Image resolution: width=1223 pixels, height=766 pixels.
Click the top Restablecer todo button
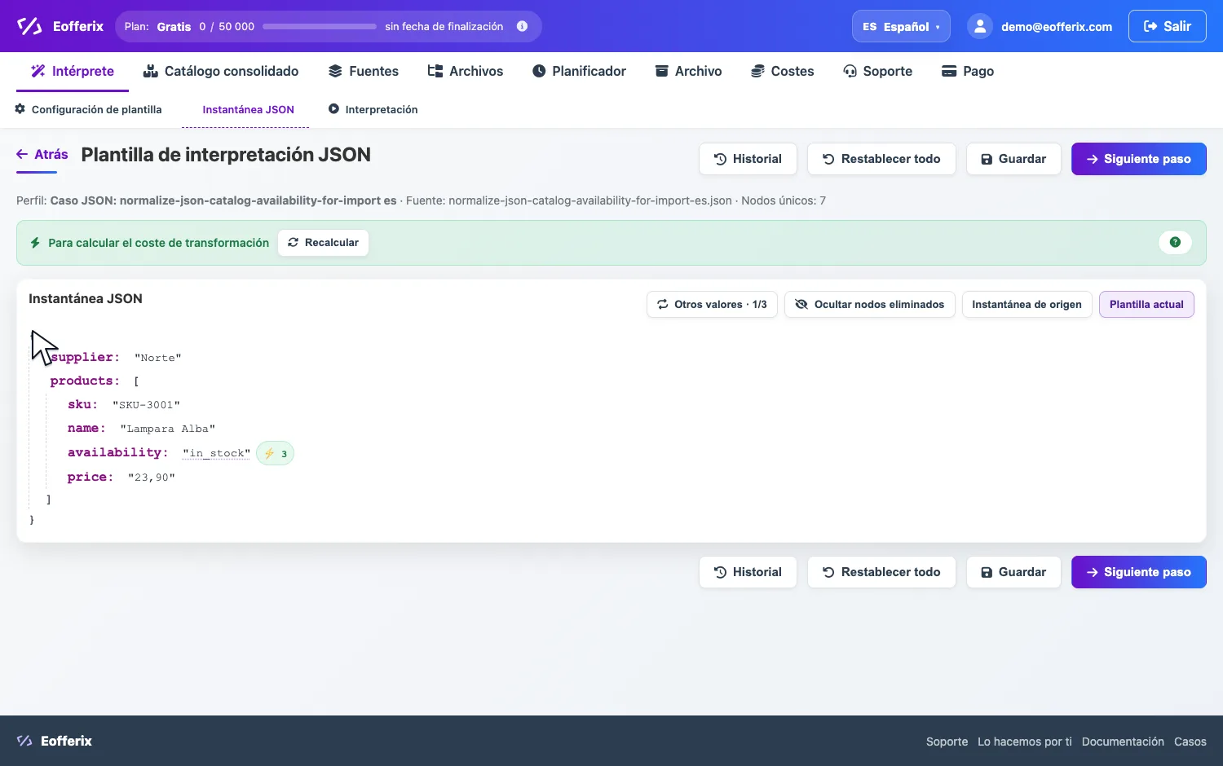coord(881,159)
